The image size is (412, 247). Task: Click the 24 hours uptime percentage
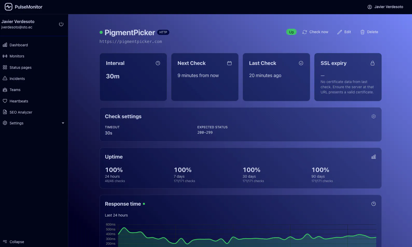coord(114,170)
